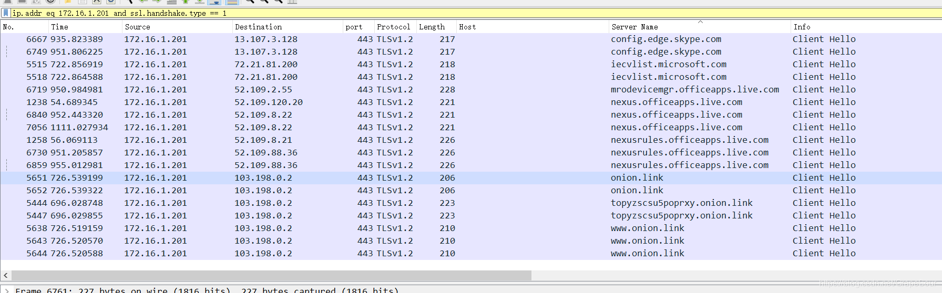
Task: Select packet 6749 at time 951.806225
Action: pos(471,51)
